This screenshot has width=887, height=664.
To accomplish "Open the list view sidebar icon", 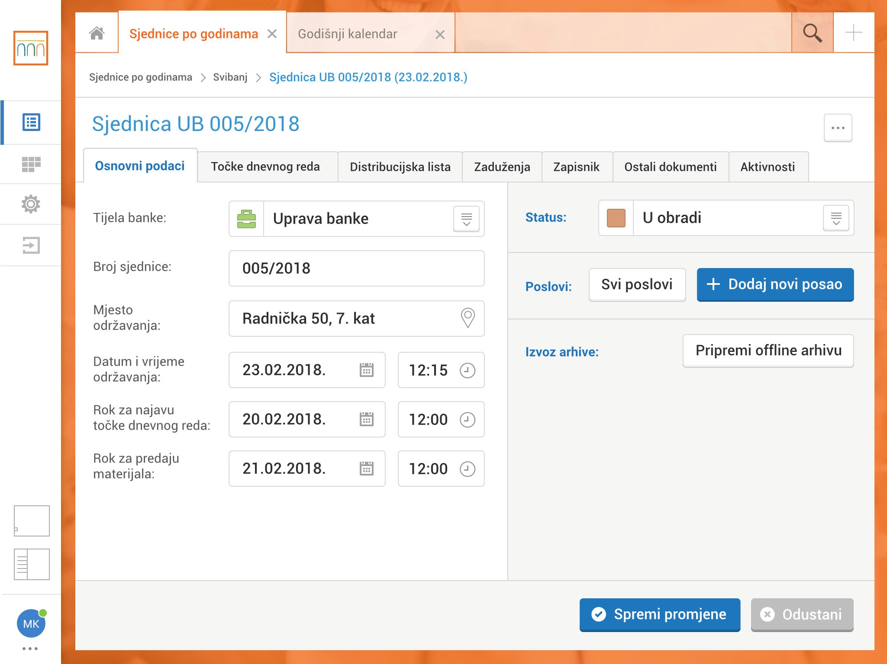I will pos(31,122).
